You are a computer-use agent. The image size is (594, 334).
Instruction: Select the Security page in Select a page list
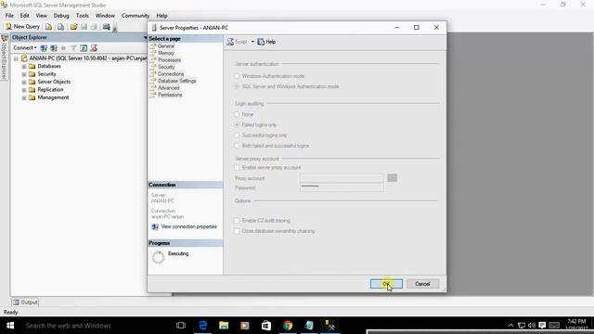click(166, 67)
